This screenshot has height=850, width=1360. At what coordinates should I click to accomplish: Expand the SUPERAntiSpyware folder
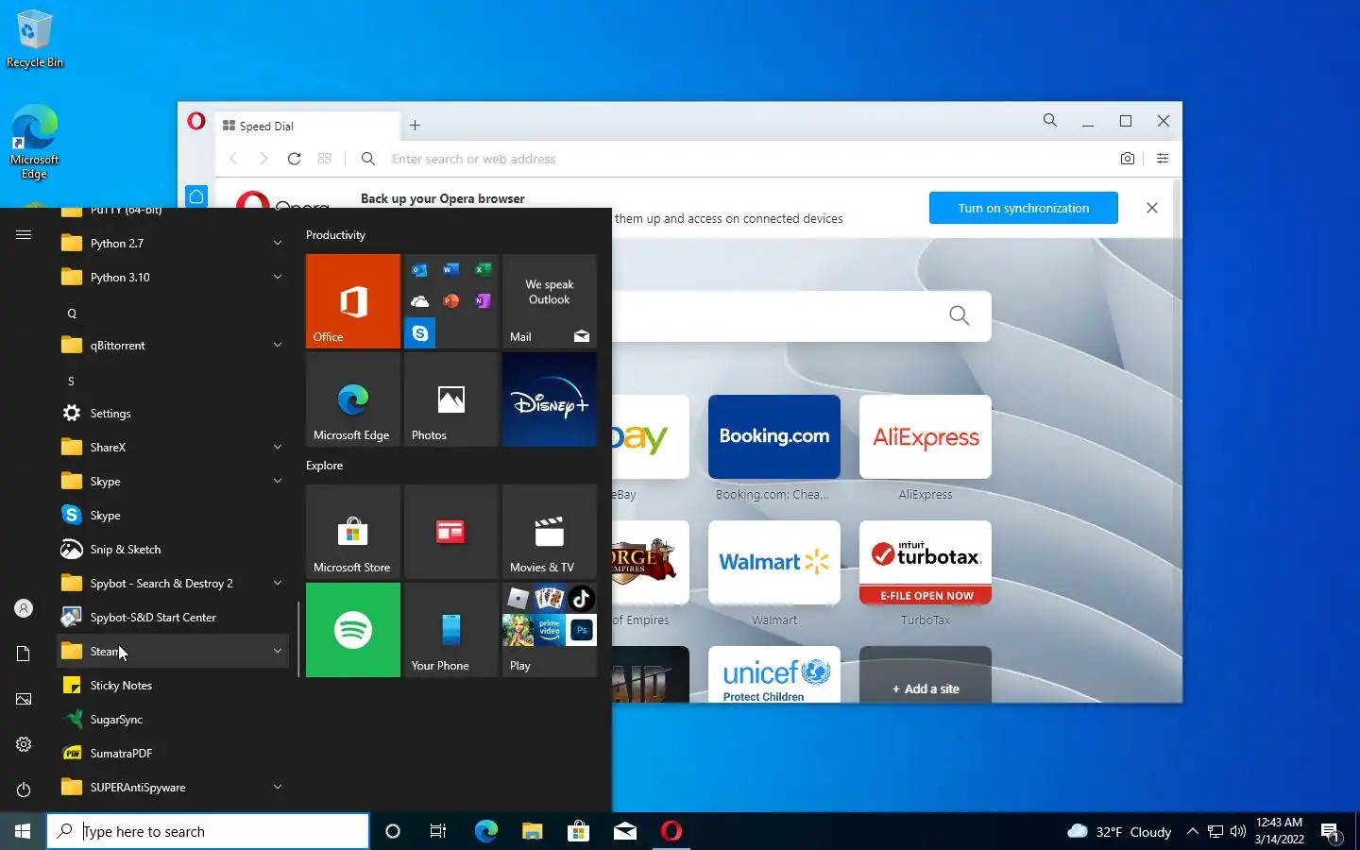click(x=173, y=788)
